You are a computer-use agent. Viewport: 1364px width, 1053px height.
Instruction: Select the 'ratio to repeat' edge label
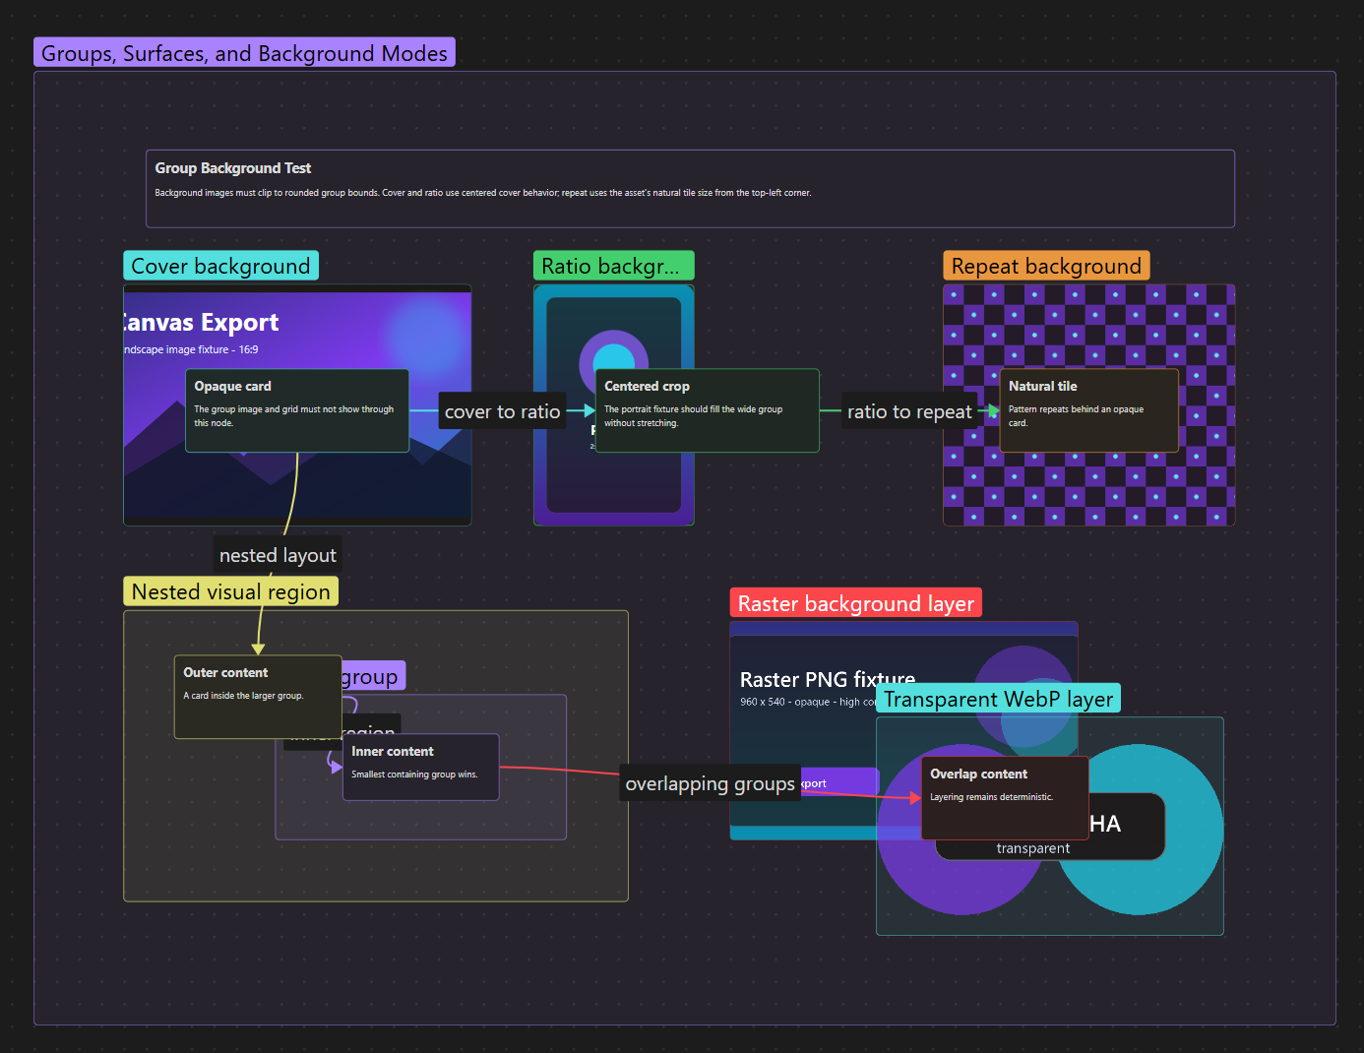click(x=909, y=411)
